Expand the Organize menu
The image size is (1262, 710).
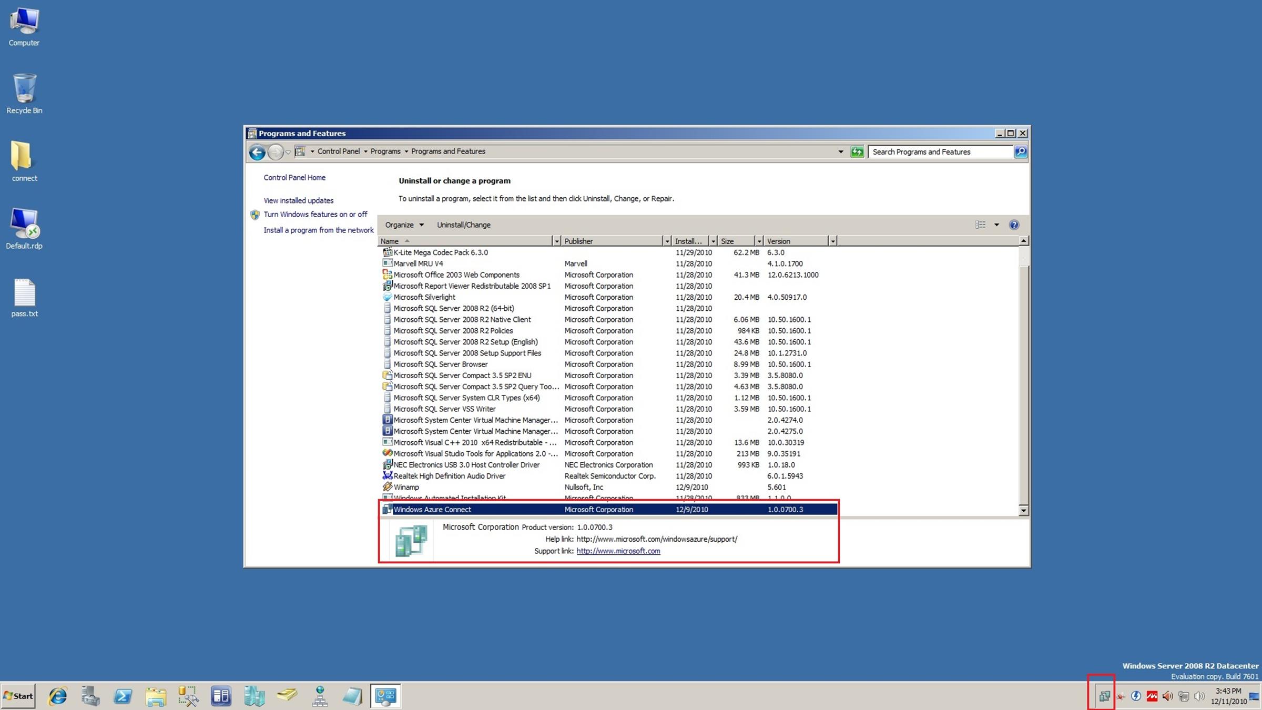[x=404, y=225]
